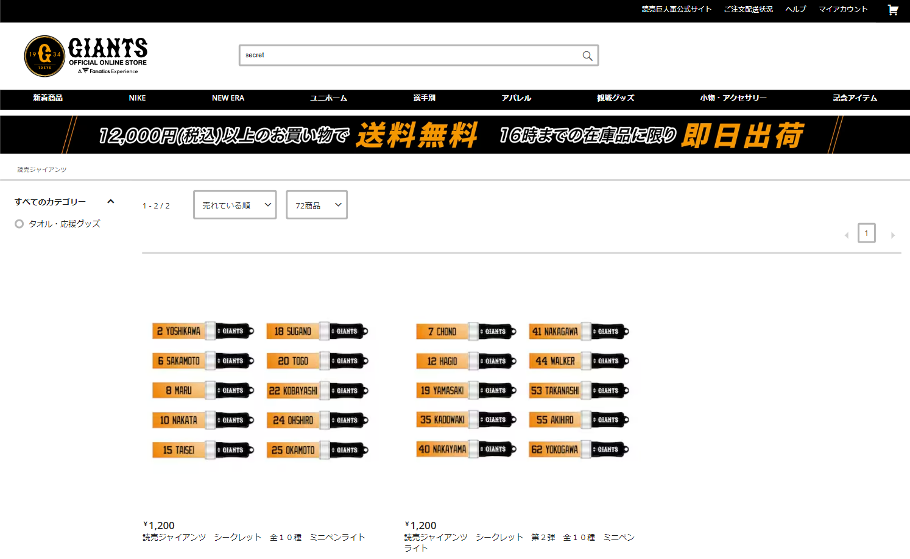This screenshot has height=559, width=910.
Task: Click the Giants Official Online Store logo
Action: point(86,55)
